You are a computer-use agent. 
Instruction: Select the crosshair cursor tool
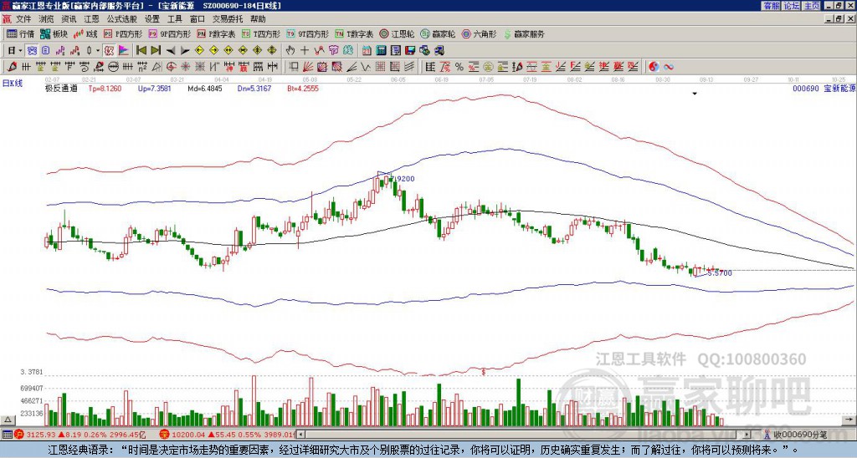point(305,50)
